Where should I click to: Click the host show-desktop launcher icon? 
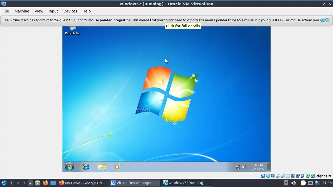(53, 183)
